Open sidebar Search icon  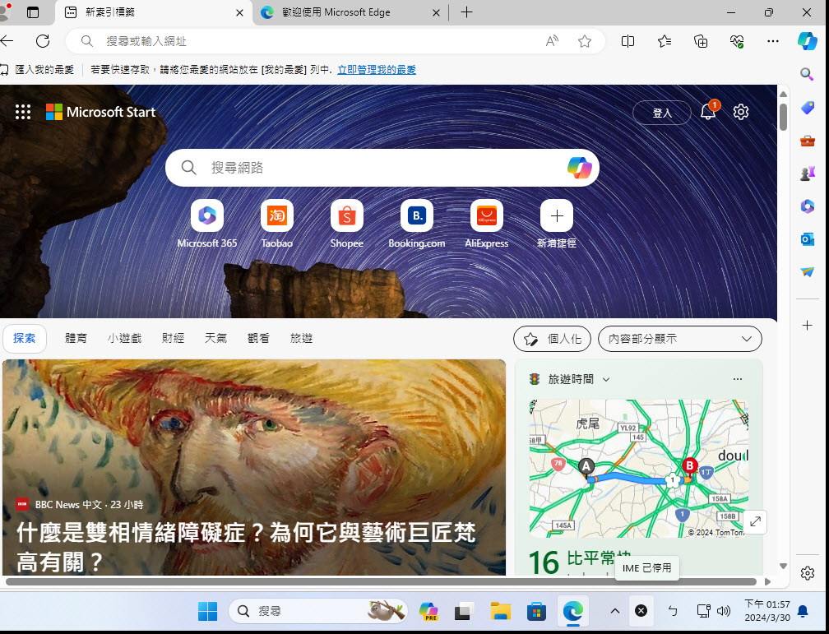pos(807,74)
